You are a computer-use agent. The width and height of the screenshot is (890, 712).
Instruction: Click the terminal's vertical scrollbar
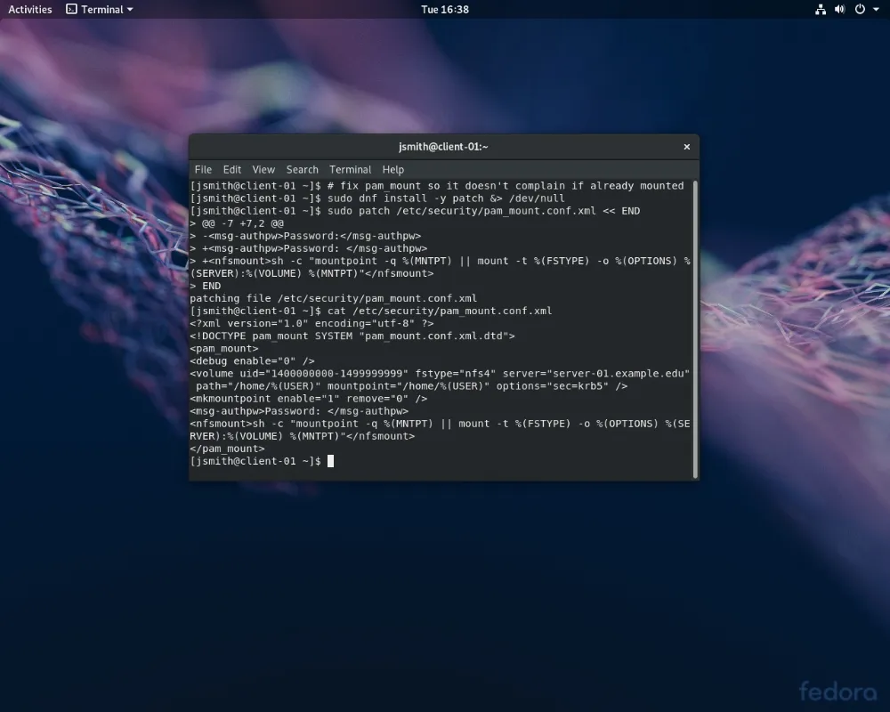tap(695, 328)
